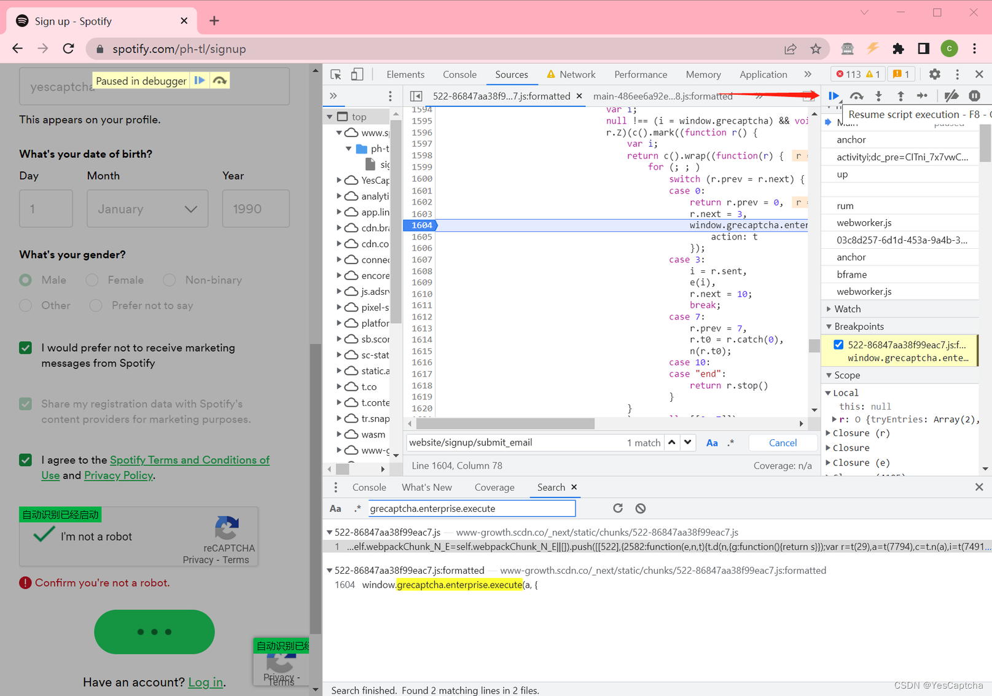Resume script execution in debugger toolbar
Image resolution: width=992 pixels, height=696 pixels.
tap(834, 96)
